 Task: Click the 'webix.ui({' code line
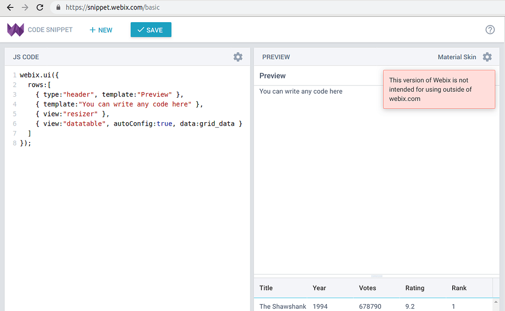pyautogui.click(x=39, y=75)
